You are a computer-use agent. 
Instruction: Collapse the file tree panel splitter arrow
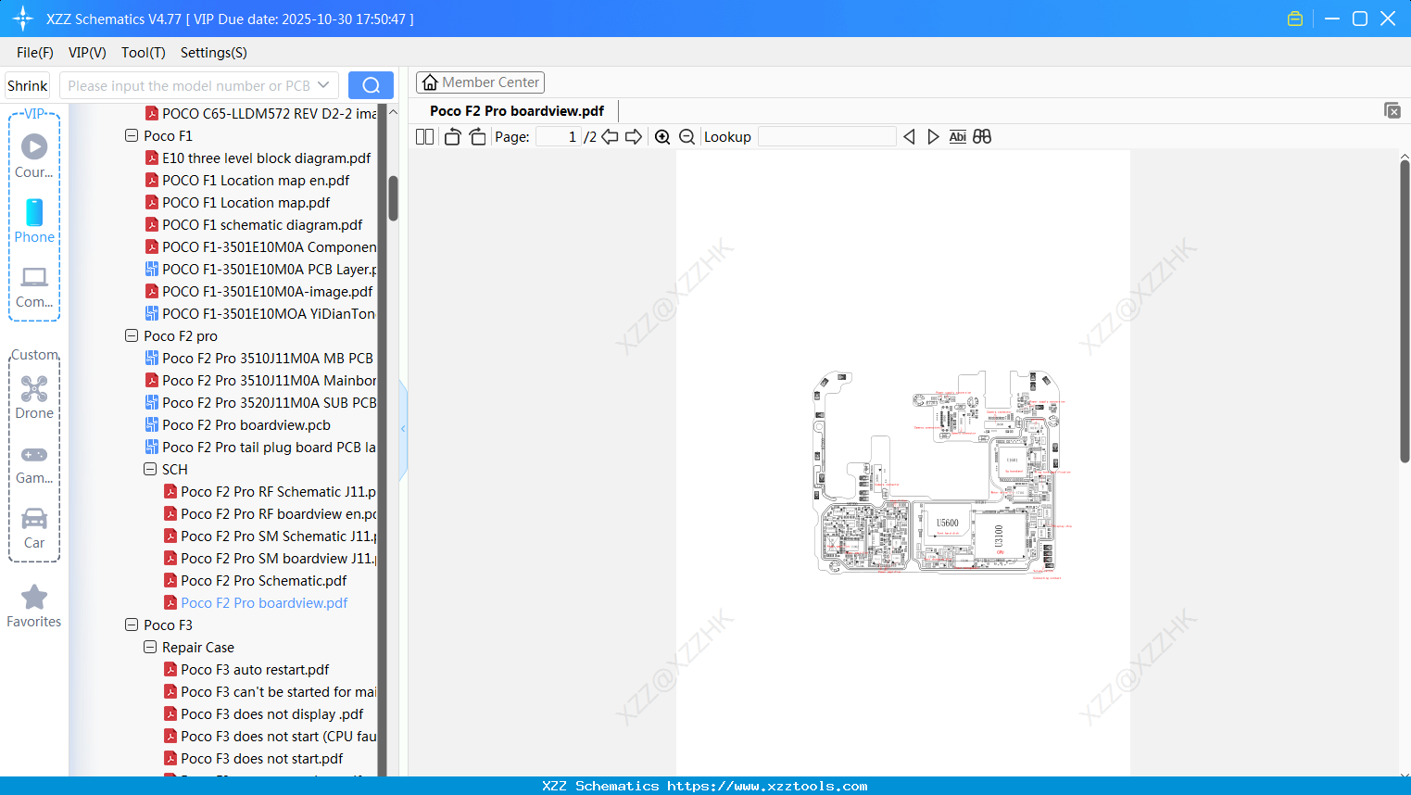(x=403, y=429)
